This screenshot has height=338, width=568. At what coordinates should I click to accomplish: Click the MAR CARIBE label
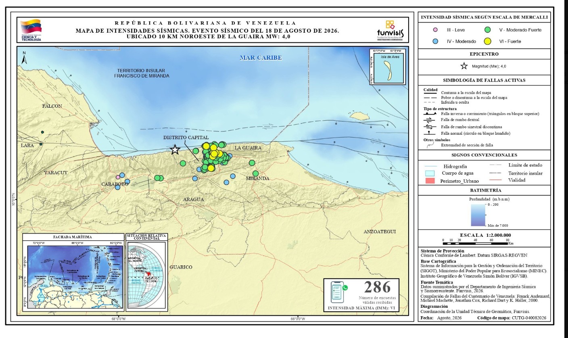(x=261, y=58)
